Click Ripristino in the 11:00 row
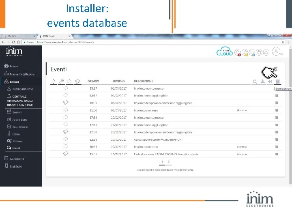 click(x=242, y=110)
